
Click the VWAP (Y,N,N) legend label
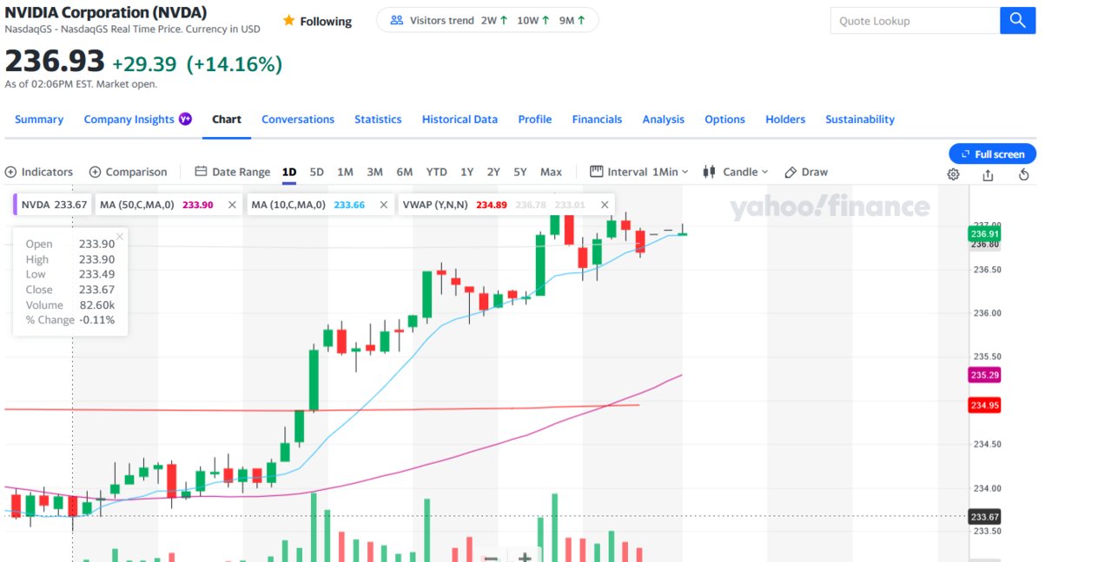pyautogui.click(x=435, y=205)
